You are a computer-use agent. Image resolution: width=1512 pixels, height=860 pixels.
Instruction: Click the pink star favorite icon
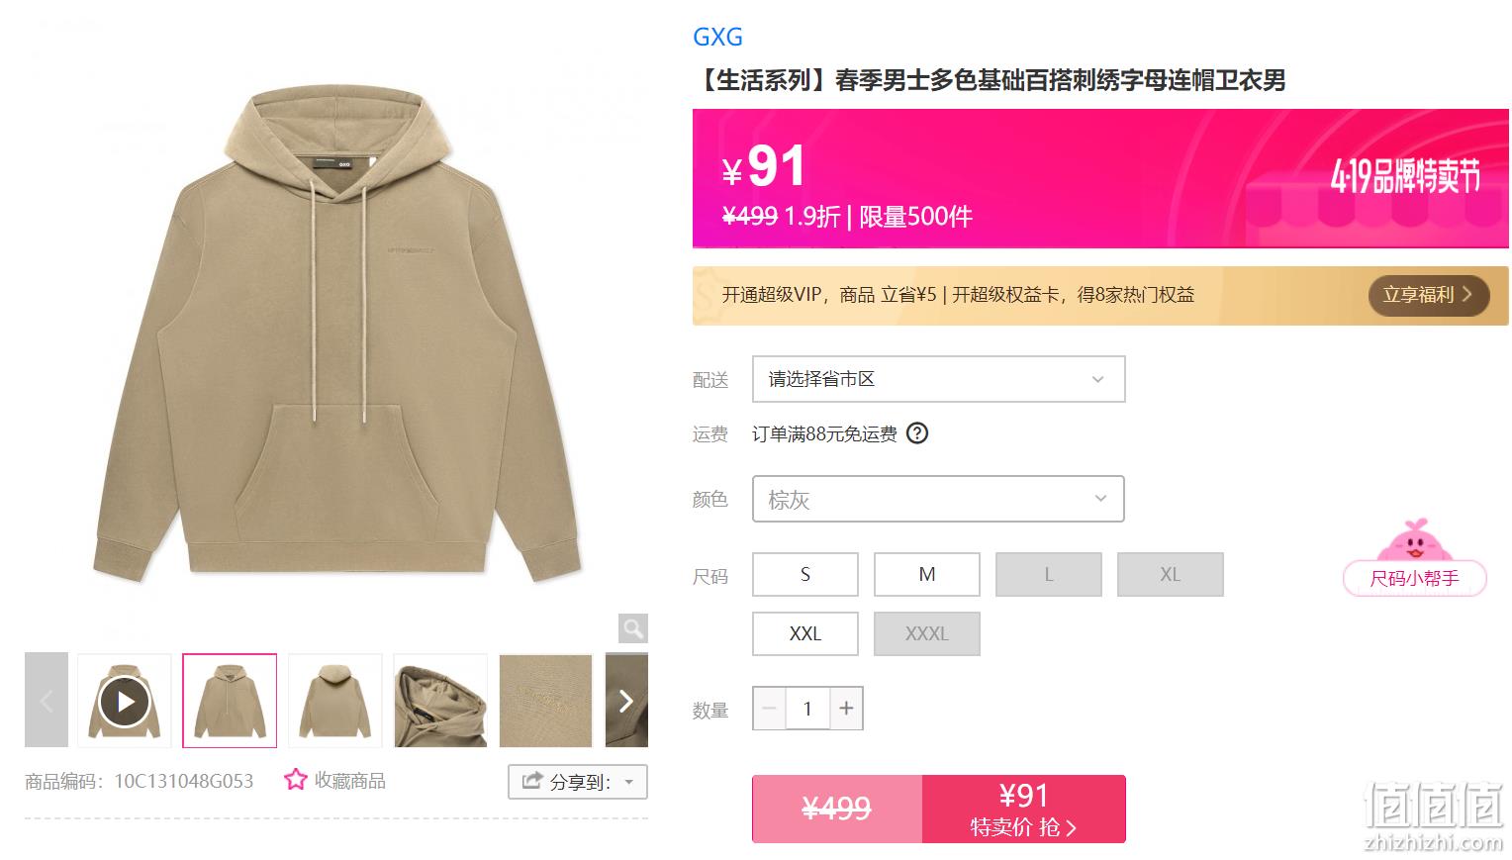[296, 780]
